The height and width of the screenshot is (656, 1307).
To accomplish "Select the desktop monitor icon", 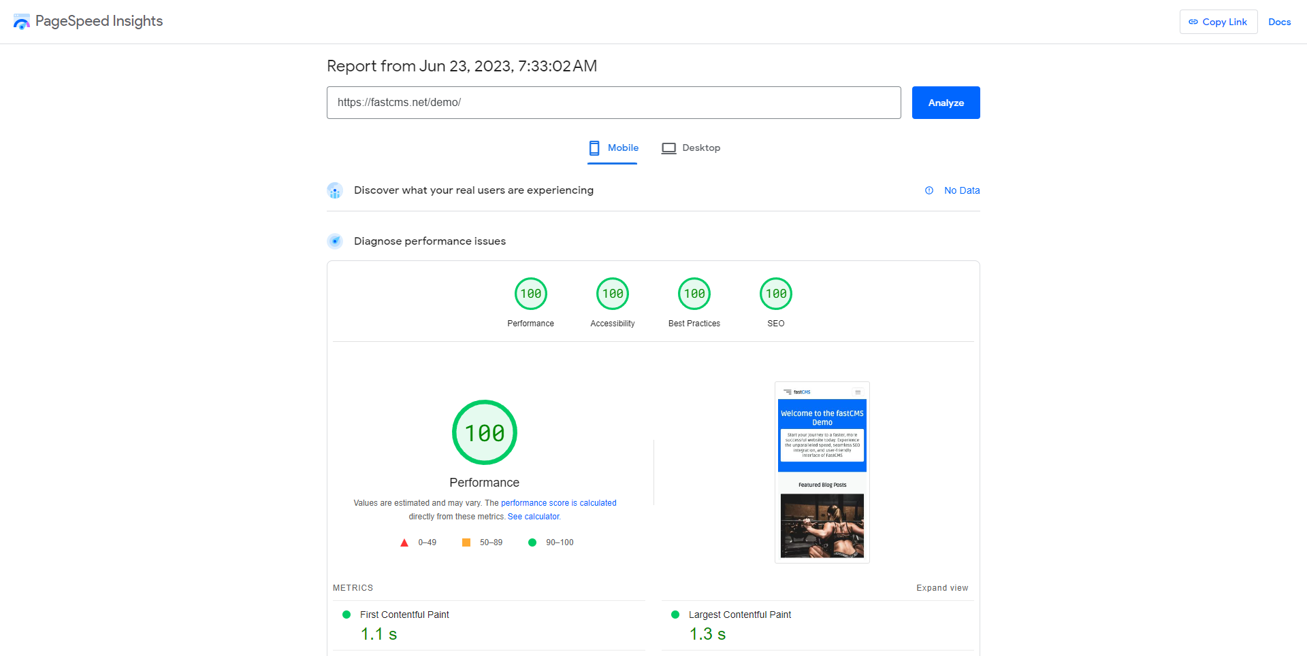I will pos(668,148).
